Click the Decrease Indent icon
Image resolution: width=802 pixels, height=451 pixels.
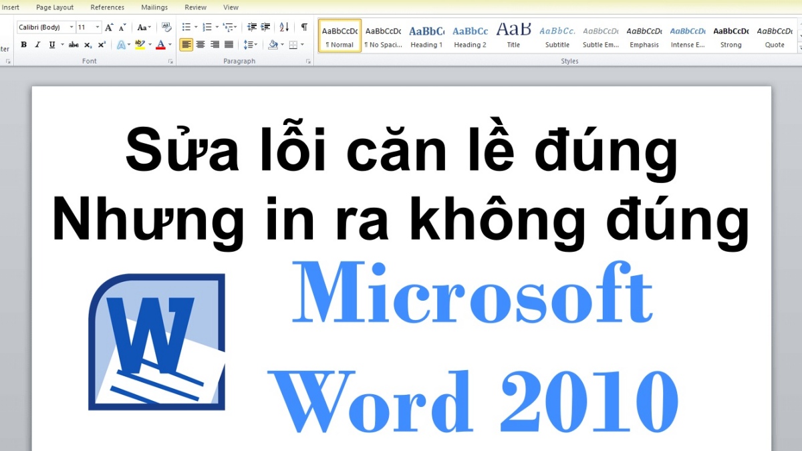[252, 27]
